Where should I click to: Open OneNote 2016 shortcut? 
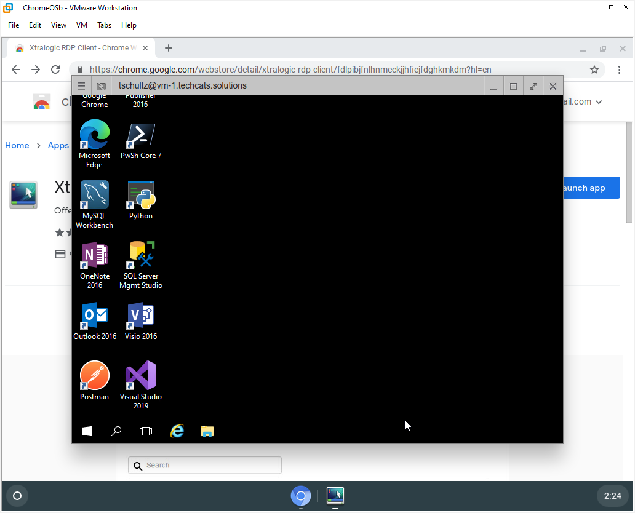(94, 265)
